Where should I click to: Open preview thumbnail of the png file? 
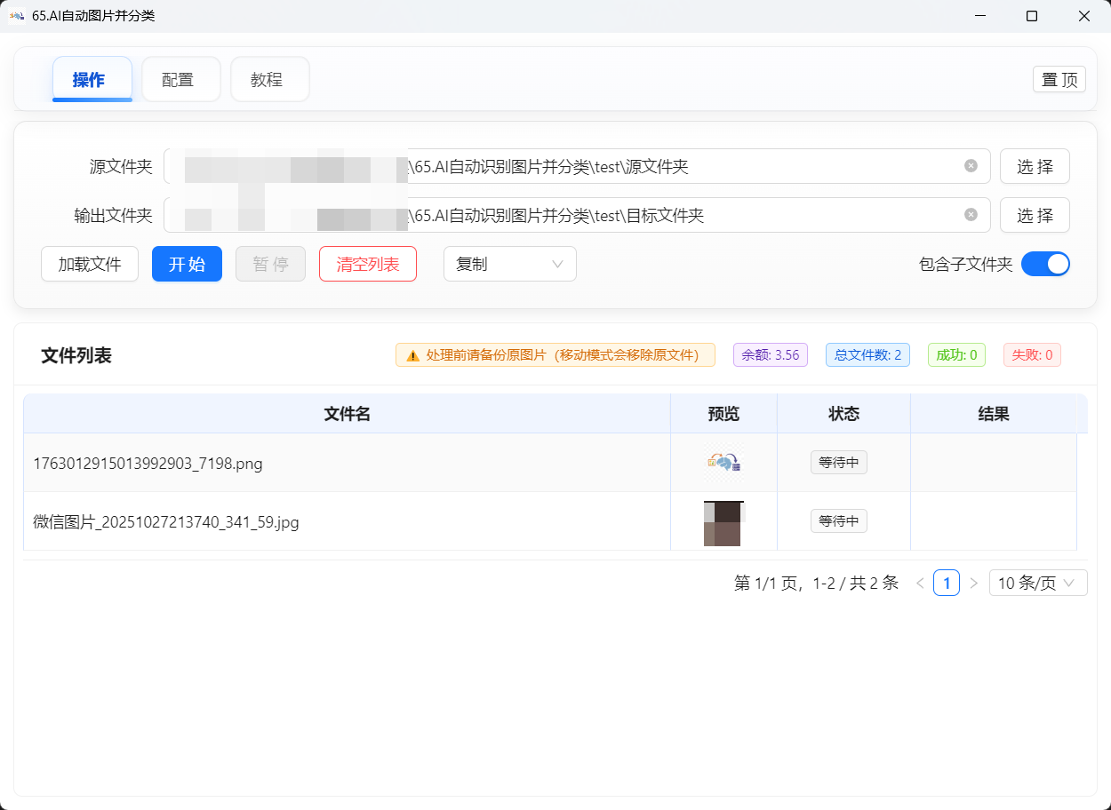(x=723, y=462)
